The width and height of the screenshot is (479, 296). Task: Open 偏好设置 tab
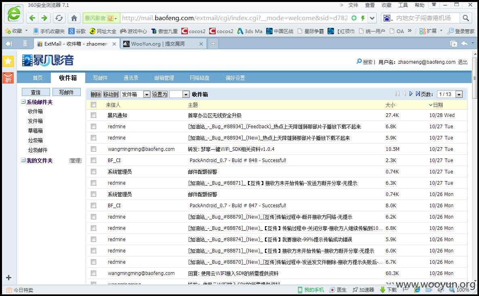[235, 78]
